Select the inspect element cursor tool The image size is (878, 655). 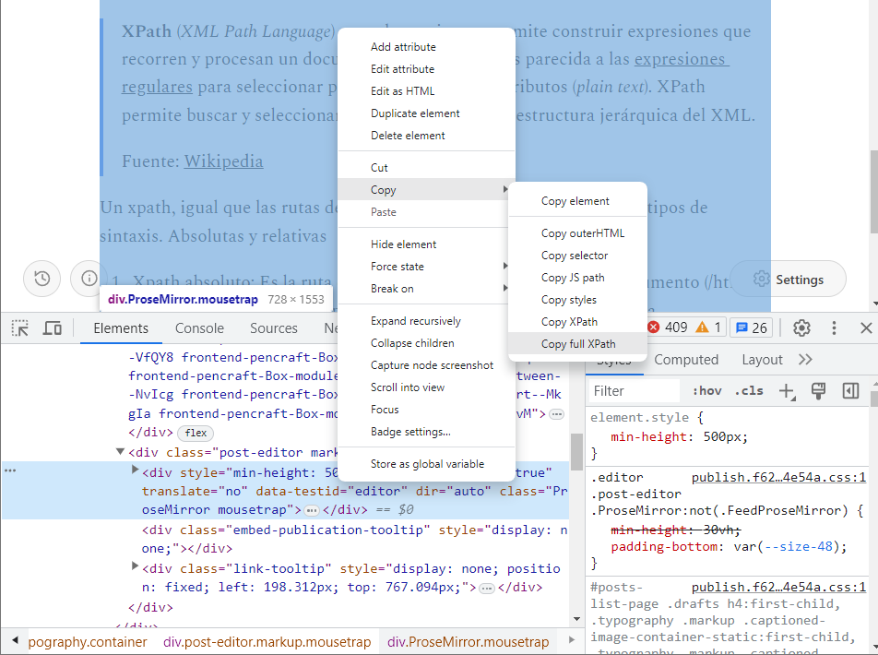[x=19, y=327]
